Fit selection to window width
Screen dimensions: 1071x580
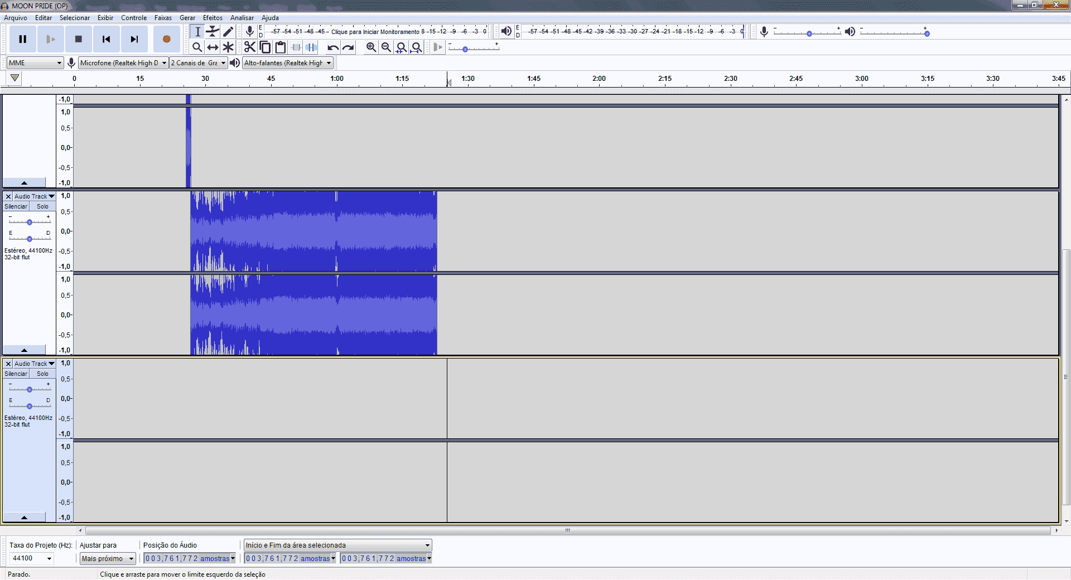click(401, 47)
